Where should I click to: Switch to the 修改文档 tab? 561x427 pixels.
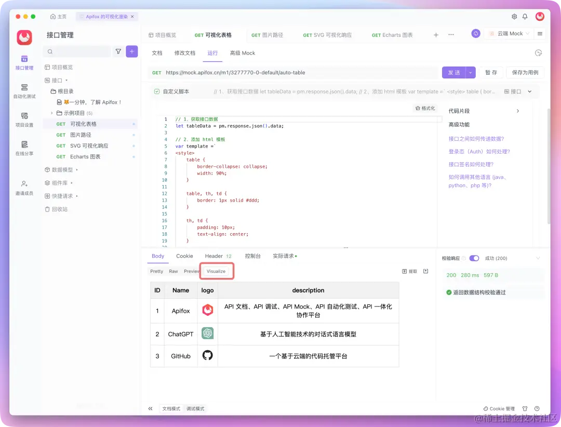pyautogui.click(x=184, y=53)
